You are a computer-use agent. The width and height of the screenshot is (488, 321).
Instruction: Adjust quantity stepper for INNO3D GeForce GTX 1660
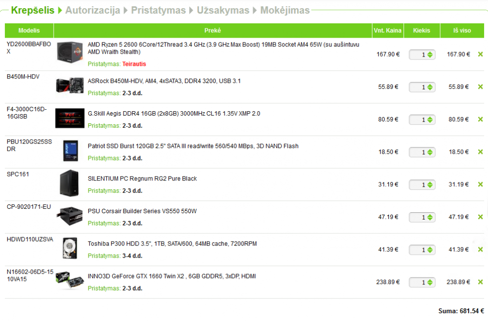[x=430, y=282]
